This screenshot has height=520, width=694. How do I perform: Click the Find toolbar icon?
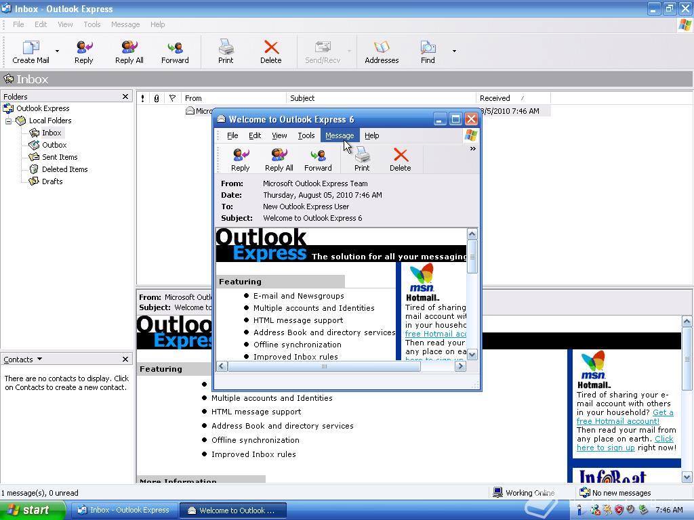(428, 51)
